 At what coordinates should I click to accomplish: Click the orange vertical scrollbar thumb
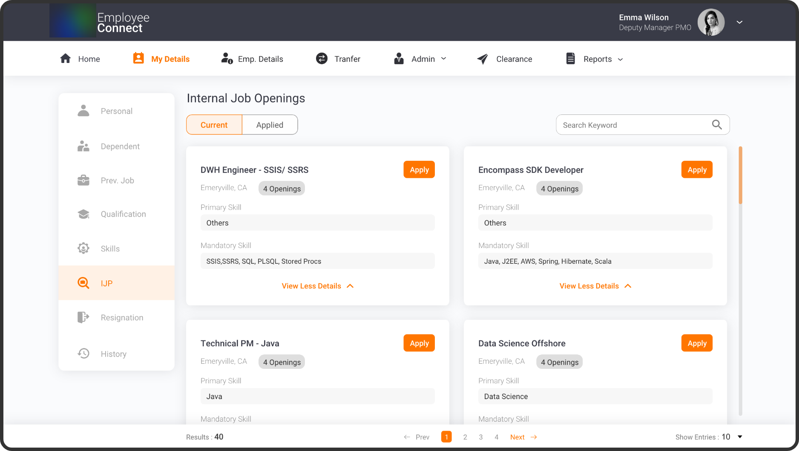click(740, 175)
